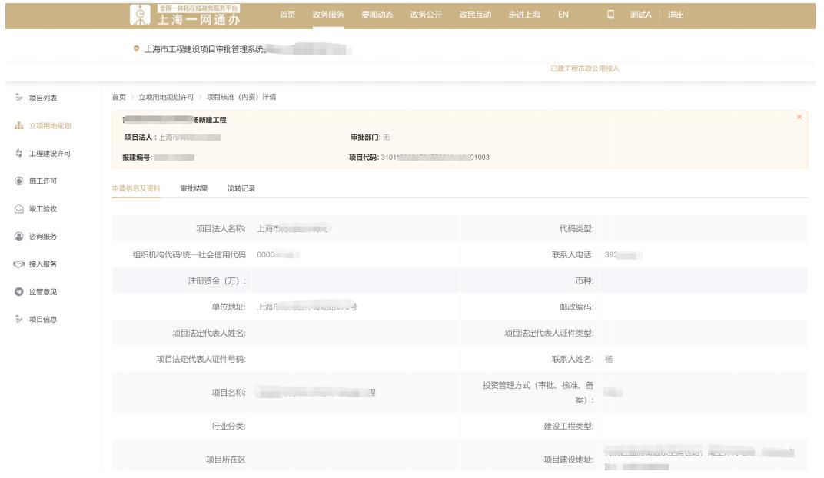The height and width of the screenshot is (478, 824).
Task: Click the 咨询服务 person icon
Action: [x=18, y=237]
